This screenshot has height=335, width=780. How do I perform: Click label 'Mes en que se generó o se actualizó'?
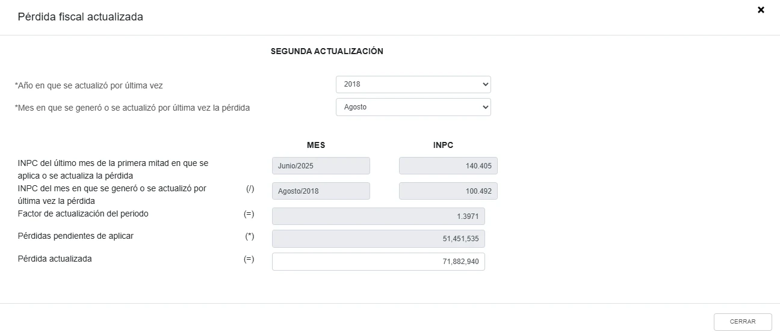132,108
